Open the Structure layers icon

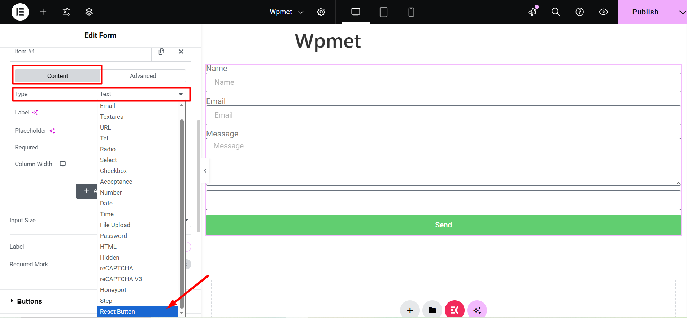click(89, 12)
